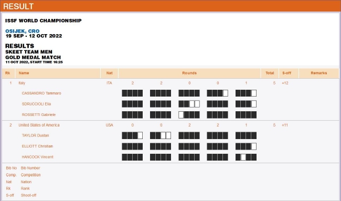
Task: Select the Rank legend definition
Action: [x=25, y=188]
